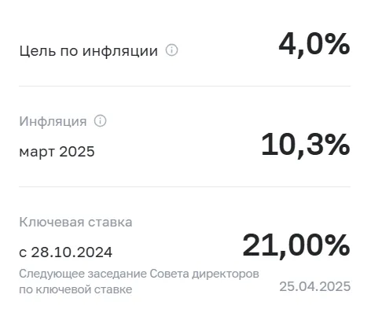Click info icon beside Инфляция label
371x313 pixels.
tap(100, 121)
